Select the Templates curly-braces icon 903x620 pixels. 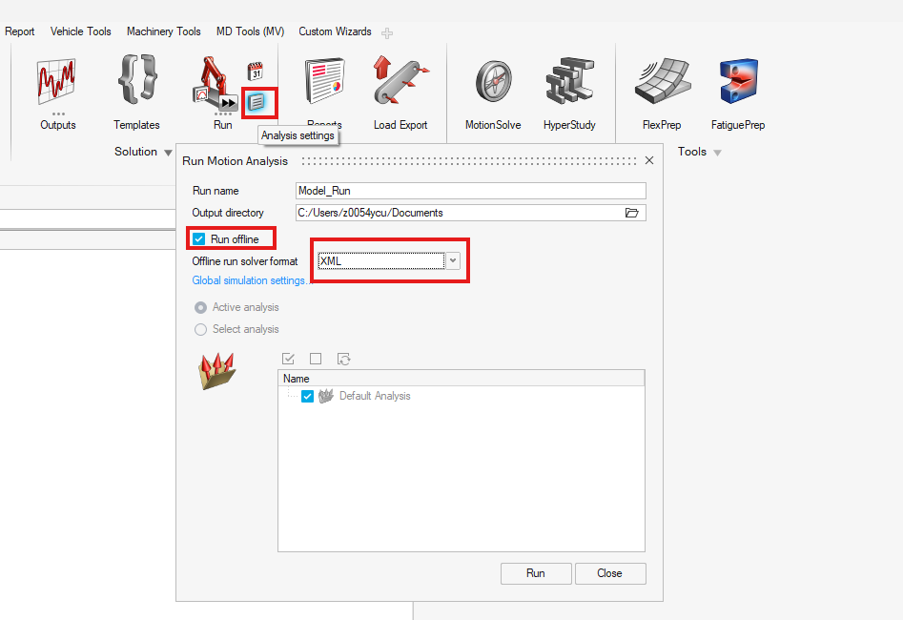click(x=137, y=79)
